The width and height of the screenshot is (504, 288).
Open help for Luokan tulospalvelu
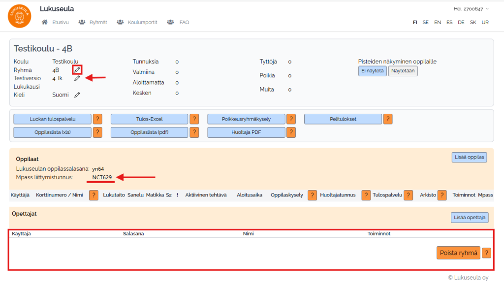pos(97,119)
